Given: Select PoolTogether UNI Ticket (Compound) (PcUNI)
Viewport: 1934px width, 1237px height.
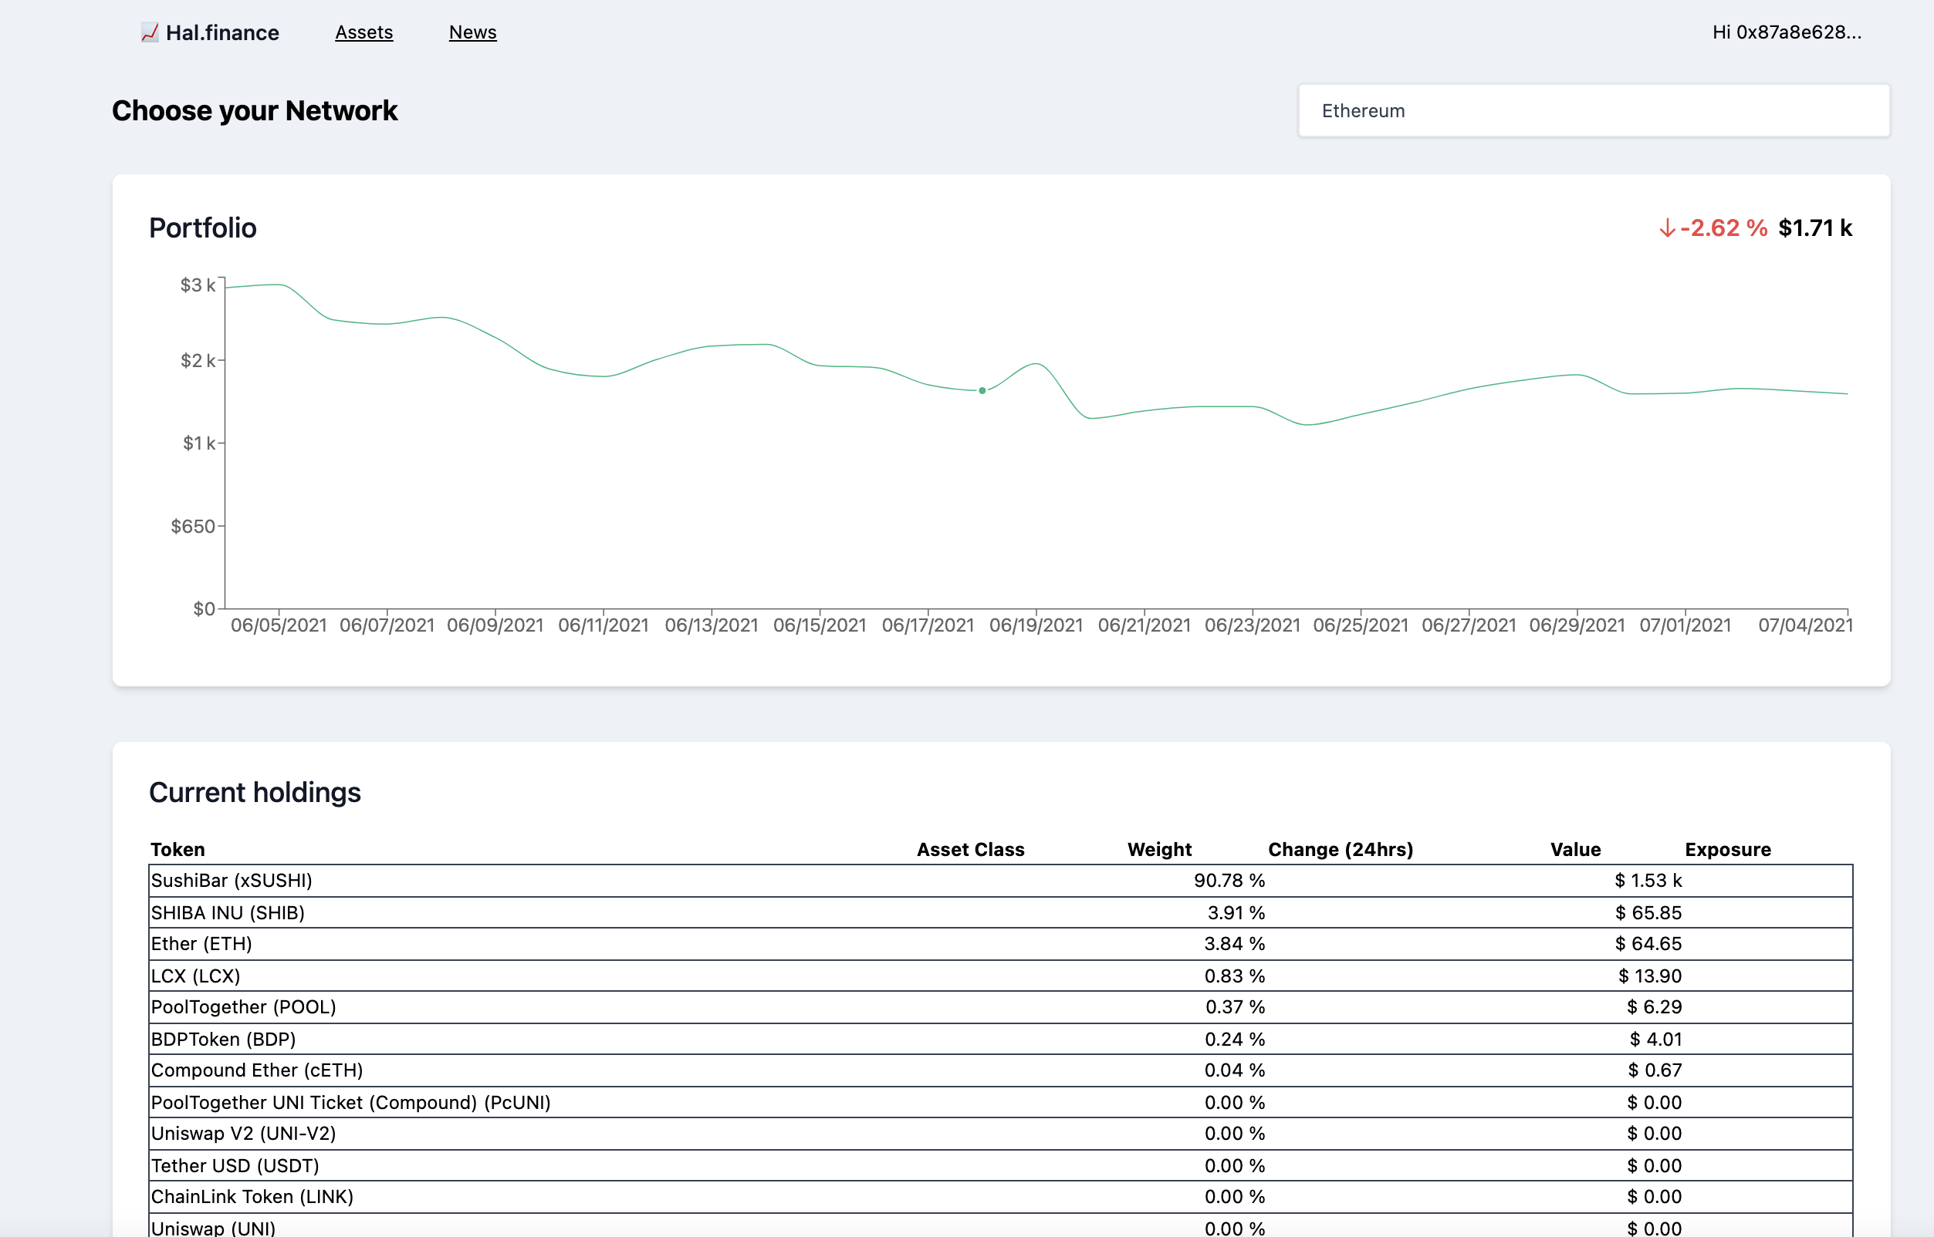Looking at the screenshot, I should [1001, 1102].
